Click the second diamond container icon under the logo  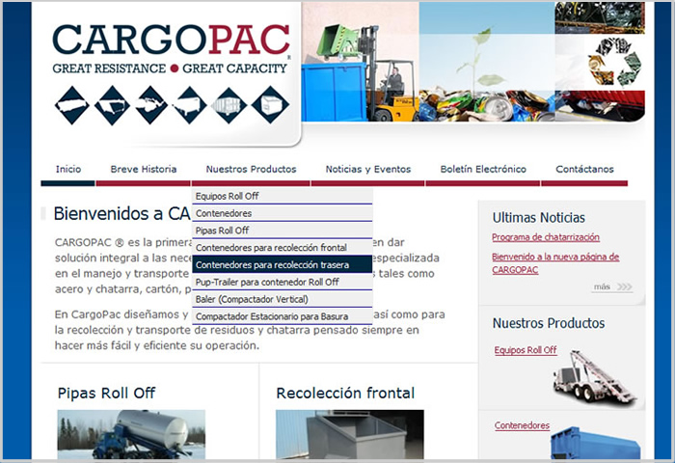point(112,105)
